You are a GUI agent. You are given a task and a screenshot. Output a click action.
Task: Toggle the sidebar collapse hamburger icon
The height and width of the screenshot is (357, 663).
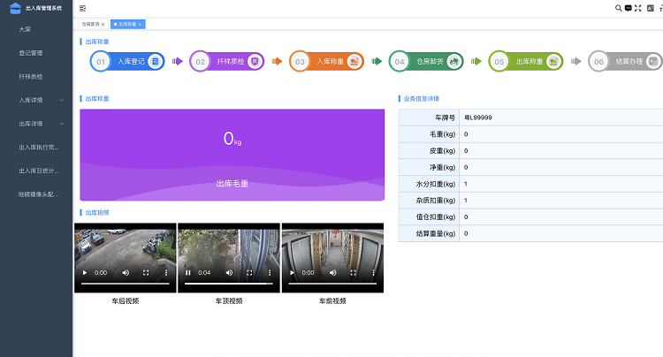click(83, 8)
